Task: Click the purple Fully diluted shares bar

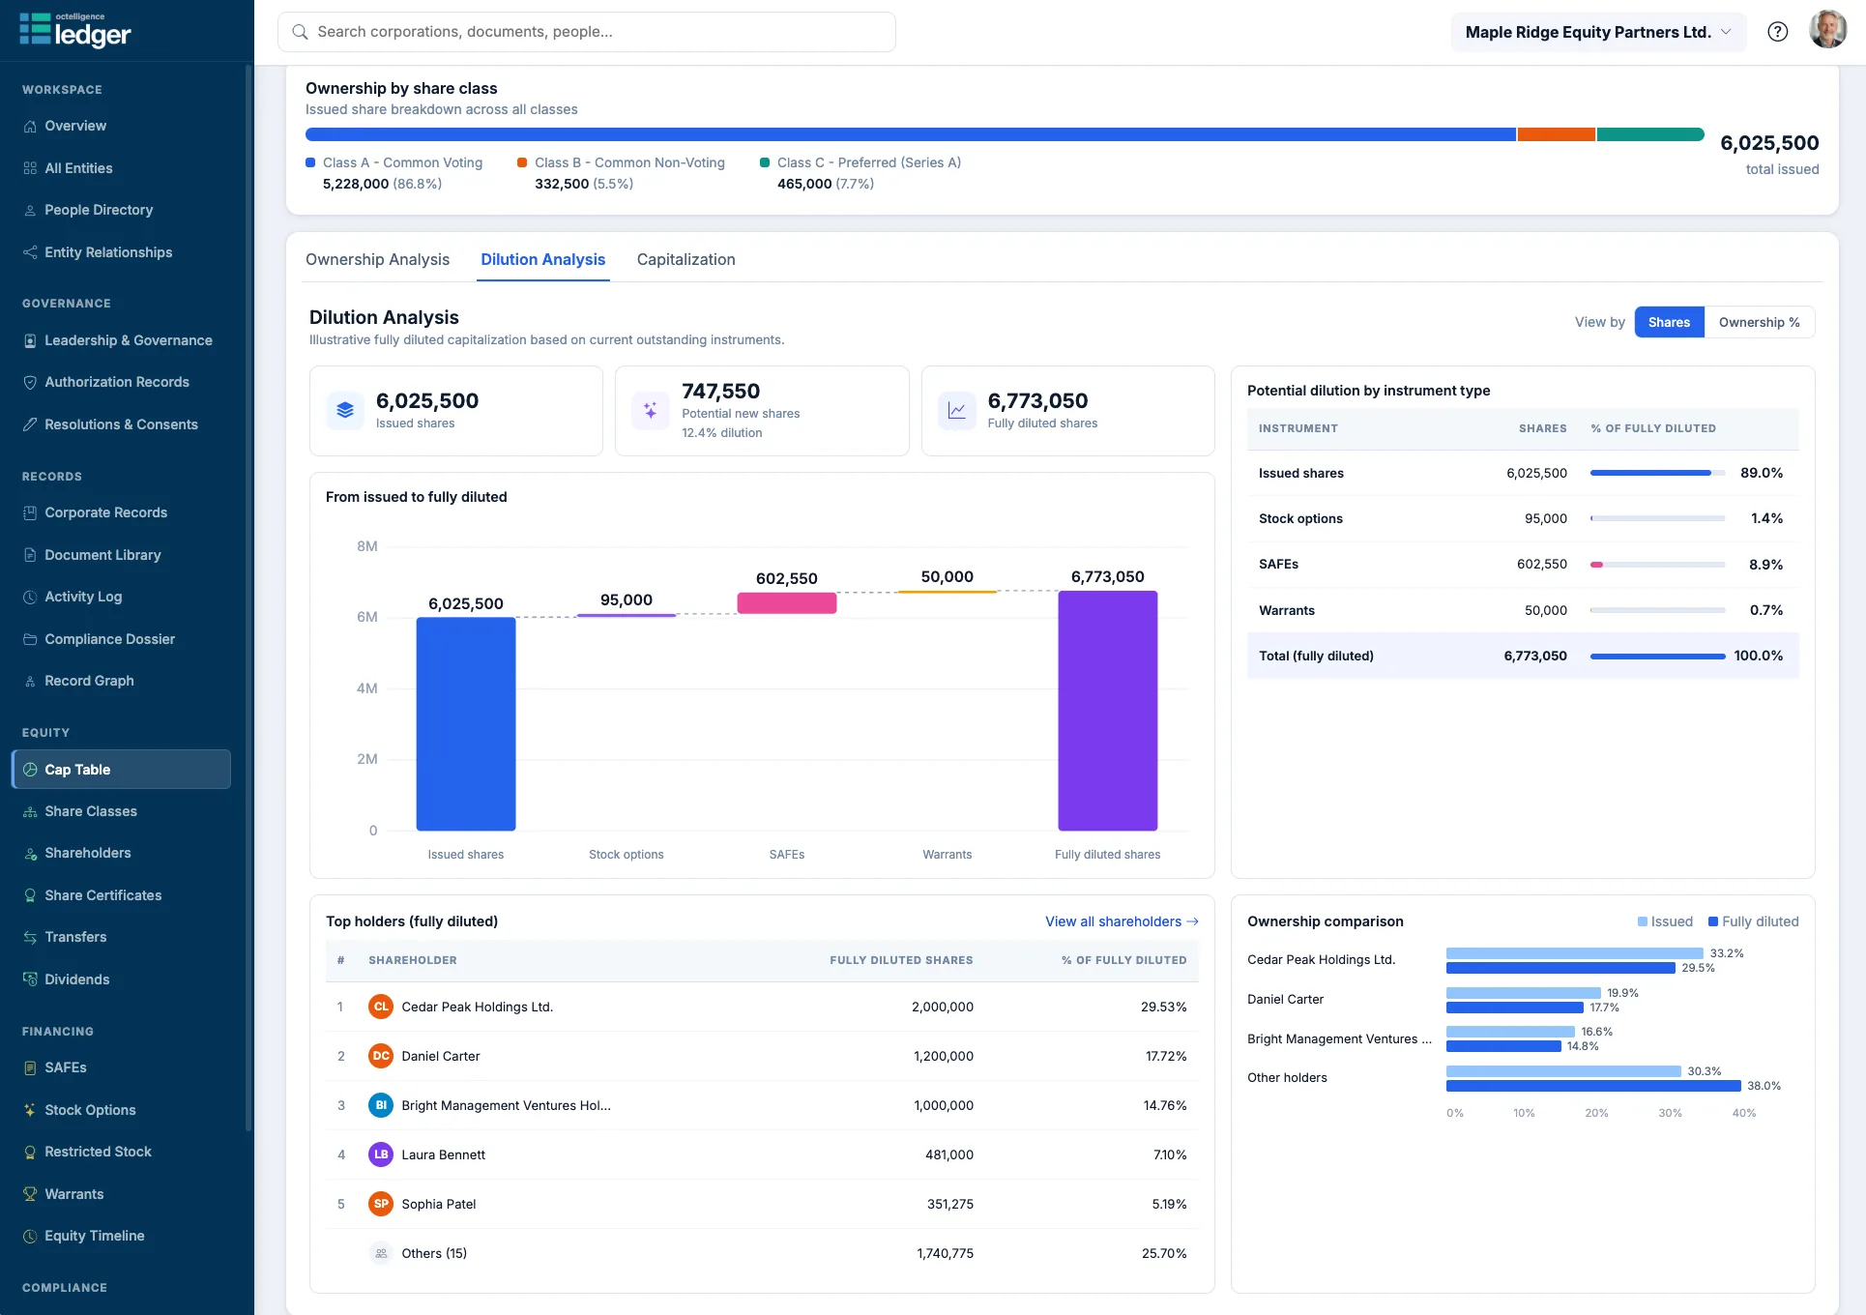Action: [x=1108, y=711]
